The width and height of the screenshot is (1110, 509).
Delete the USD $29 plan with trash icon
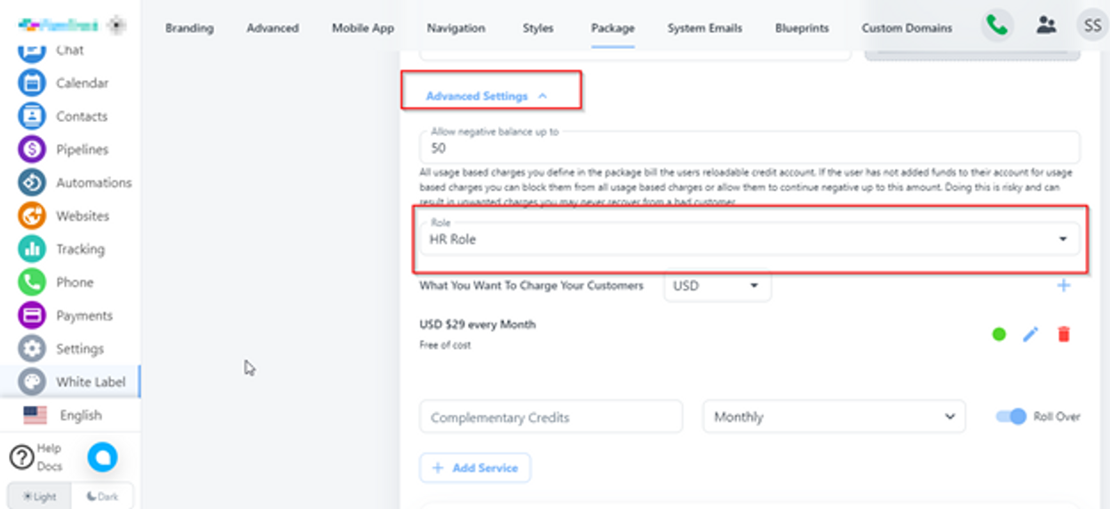(x=1064, y=335)
